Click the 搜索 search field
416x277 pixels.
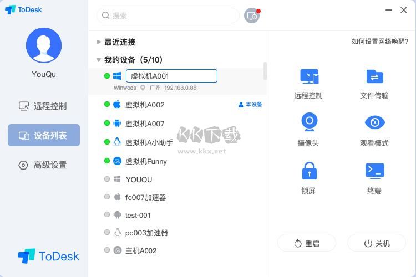[168, 16]
